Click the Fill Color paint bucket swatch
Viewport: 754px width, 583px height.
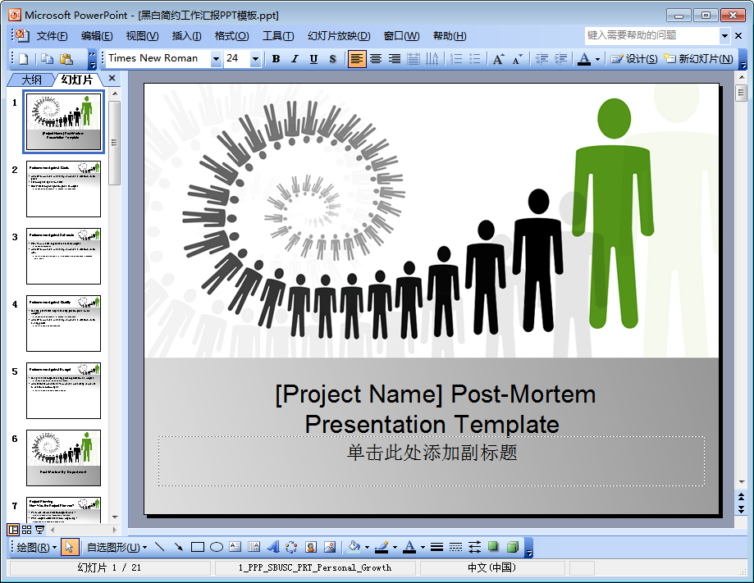[x=354, y=547]
